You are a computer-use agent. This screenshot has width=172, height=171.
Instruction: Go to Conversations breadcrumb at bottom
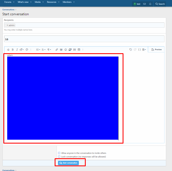click(x=8, y=170)
